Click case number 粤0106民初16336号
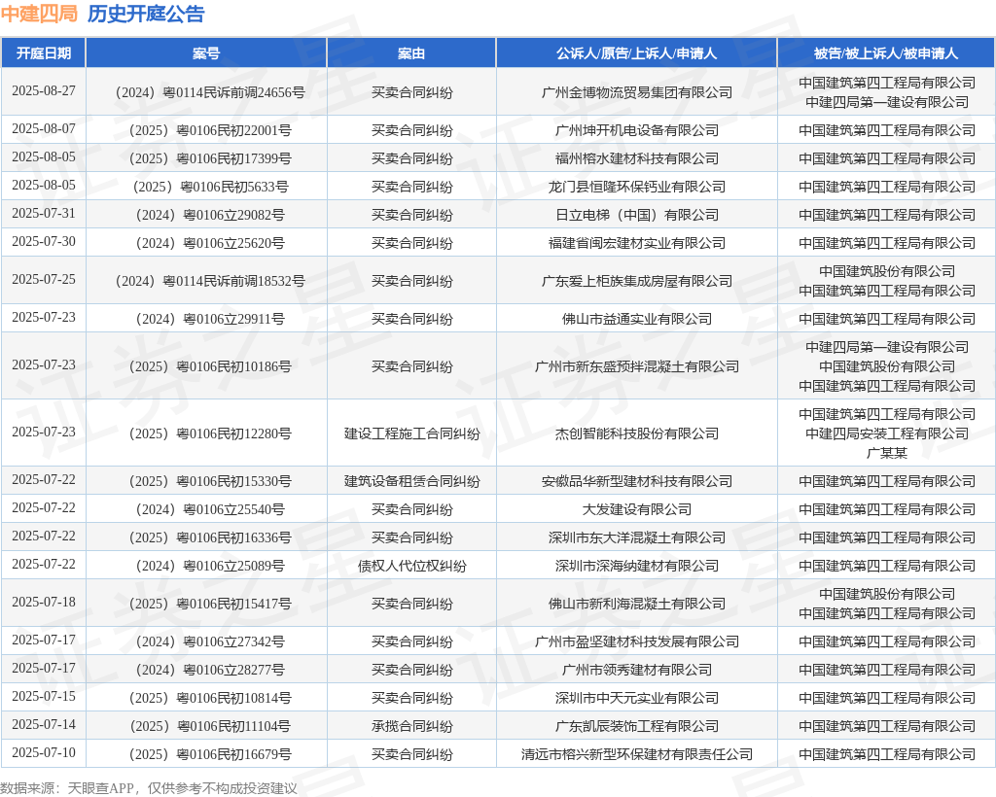Image resolution: width=996 pixels, height=797 pixels. 210,538
